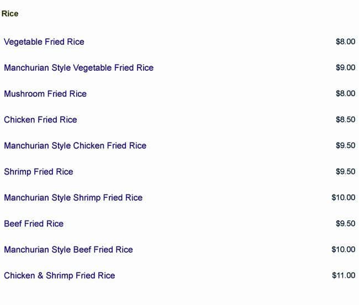Screen dimensions: 359x305
Task: Click the $9.50 Beef Fried Rice price
Action: click(345, 223)
